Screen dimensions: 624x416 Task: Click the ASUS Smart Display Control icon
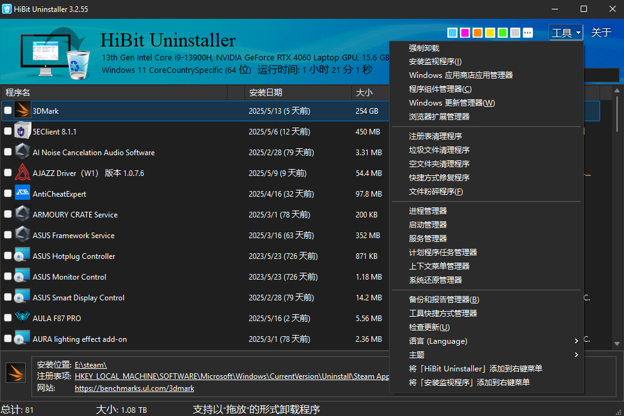click(23, 297)
